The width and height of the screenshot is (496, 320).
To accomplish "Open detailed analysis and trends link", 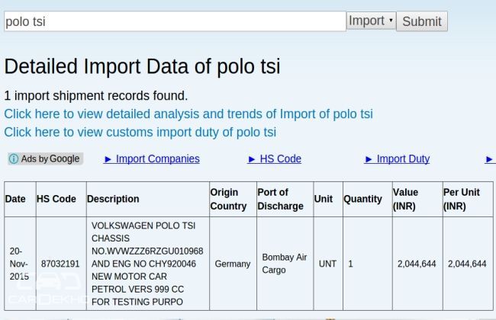I will point(188,114).
